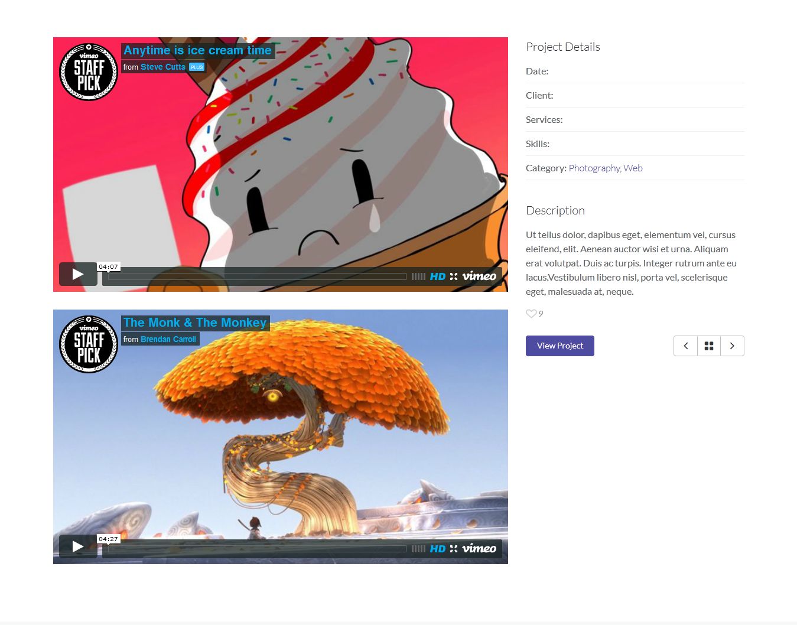Enter fullscreen on Monk & Monkey video
The width and height of the screenshot is (797, 625).
tap(454, 549)
